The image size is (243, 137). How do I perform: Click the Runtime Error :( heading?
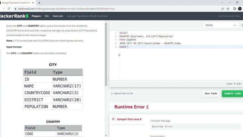coord(131,107)
